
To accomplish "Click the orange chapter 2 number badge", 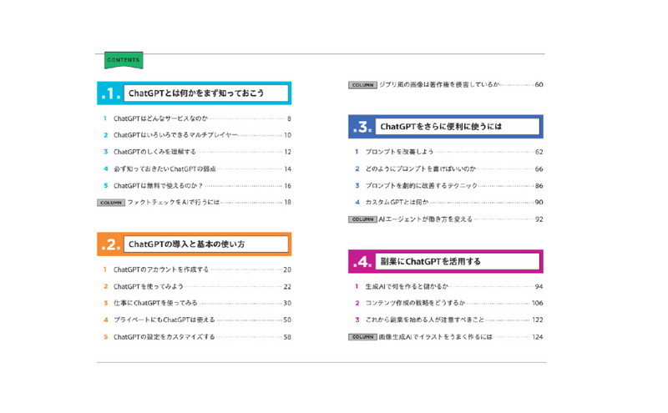I will click(x=110, y=244).
